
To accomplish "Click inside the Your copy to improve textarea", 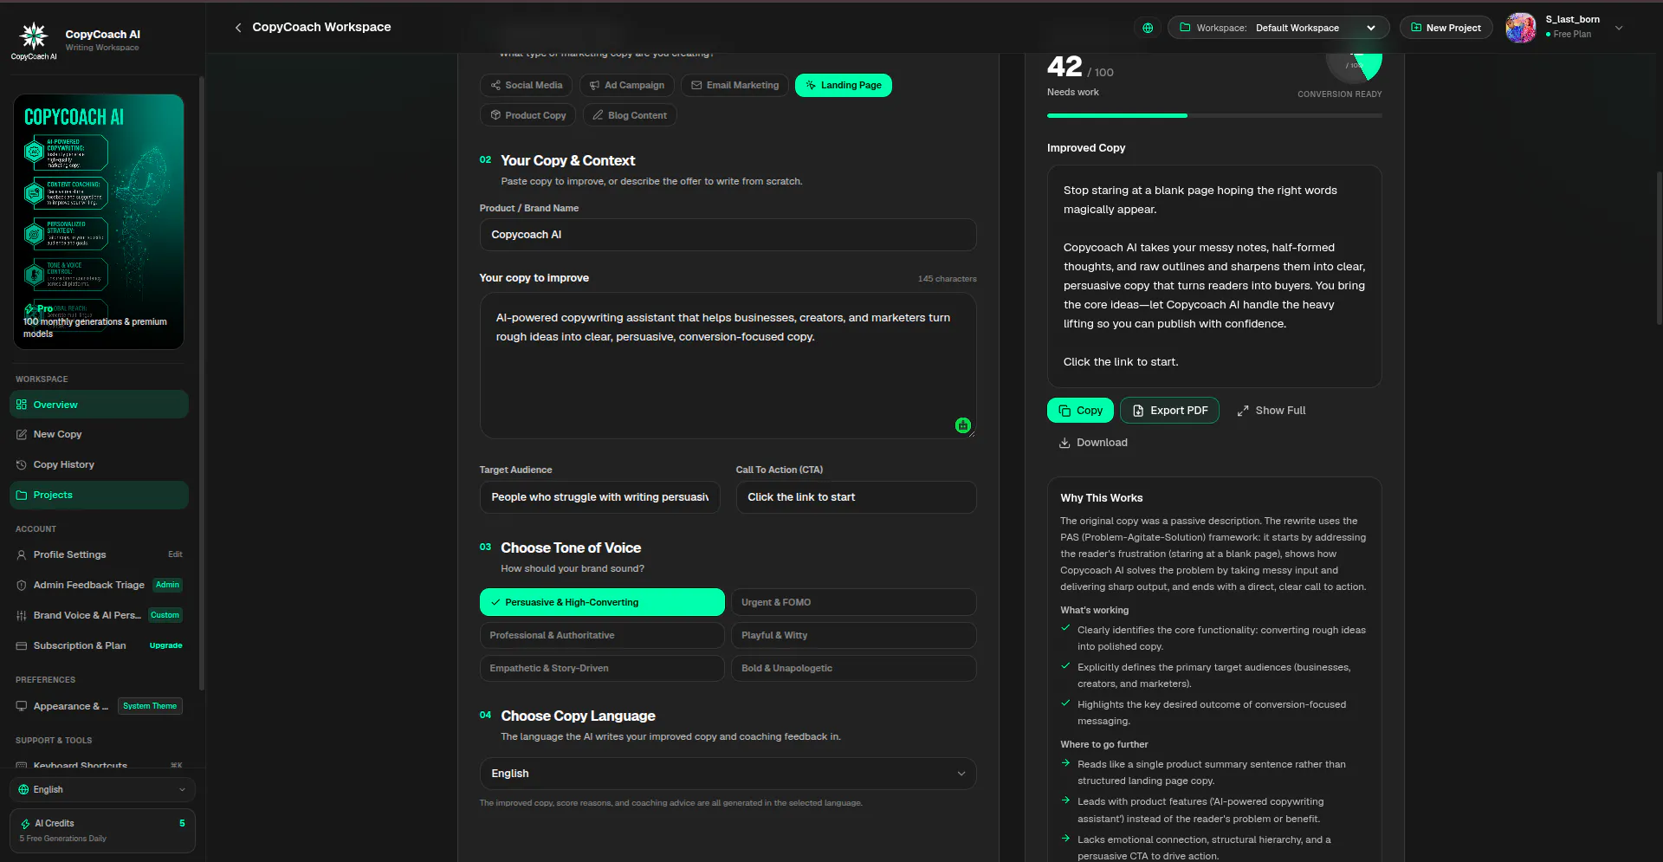I will [728, 366].
